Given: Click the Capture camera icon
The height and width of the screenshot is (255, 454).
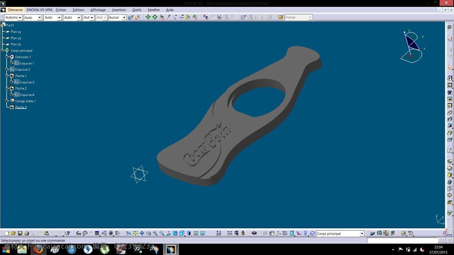Looking at the screenshot, I should tap(254, 233).
